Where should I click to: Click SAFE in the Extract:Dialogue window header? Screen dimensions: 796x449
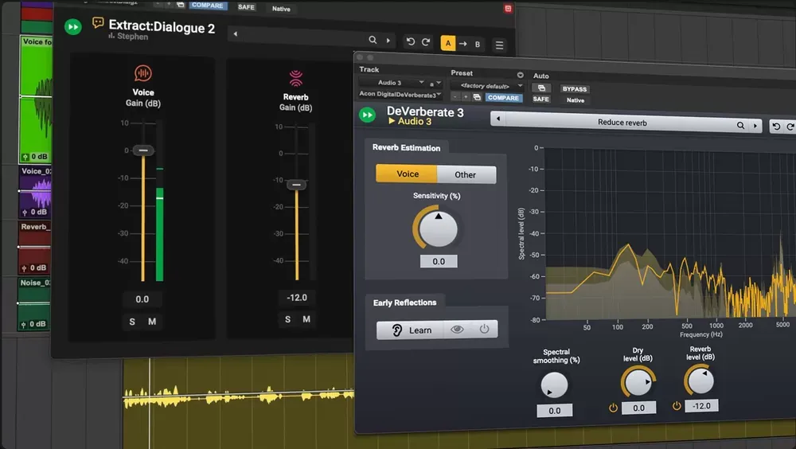pos(246,7)
